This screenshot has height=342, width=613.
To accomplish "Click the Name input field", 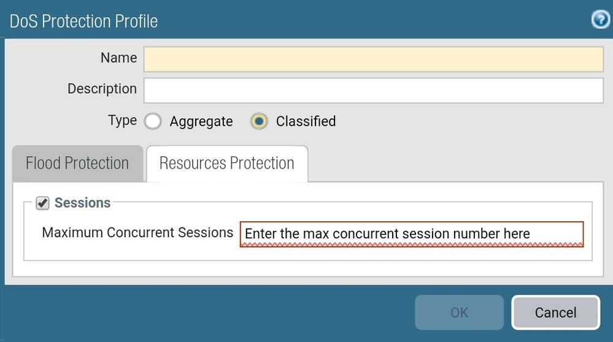I will [x=374, y=59].
